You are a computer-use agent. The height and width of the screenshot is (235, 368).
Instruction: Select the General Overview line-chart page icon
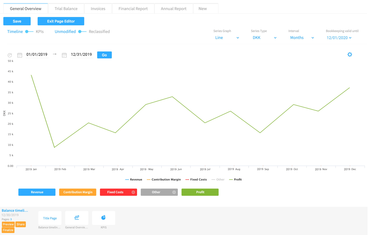coord(77,218)
